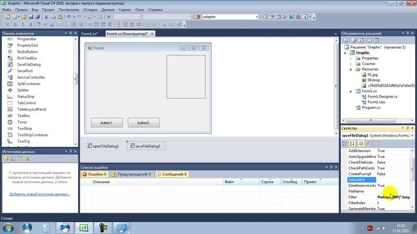The width and height of the screenshot is (417, 234).
Task: Pick StatusStrip from the toolbox
Action: pos(26,97)
